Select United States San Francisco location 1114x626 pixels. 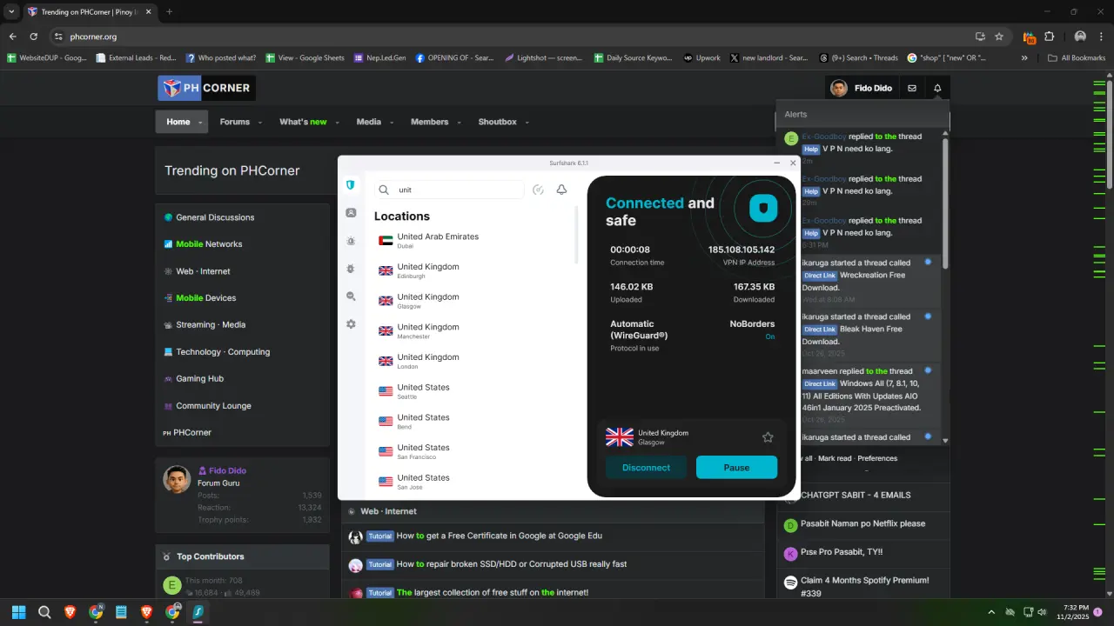click(474, 451)
